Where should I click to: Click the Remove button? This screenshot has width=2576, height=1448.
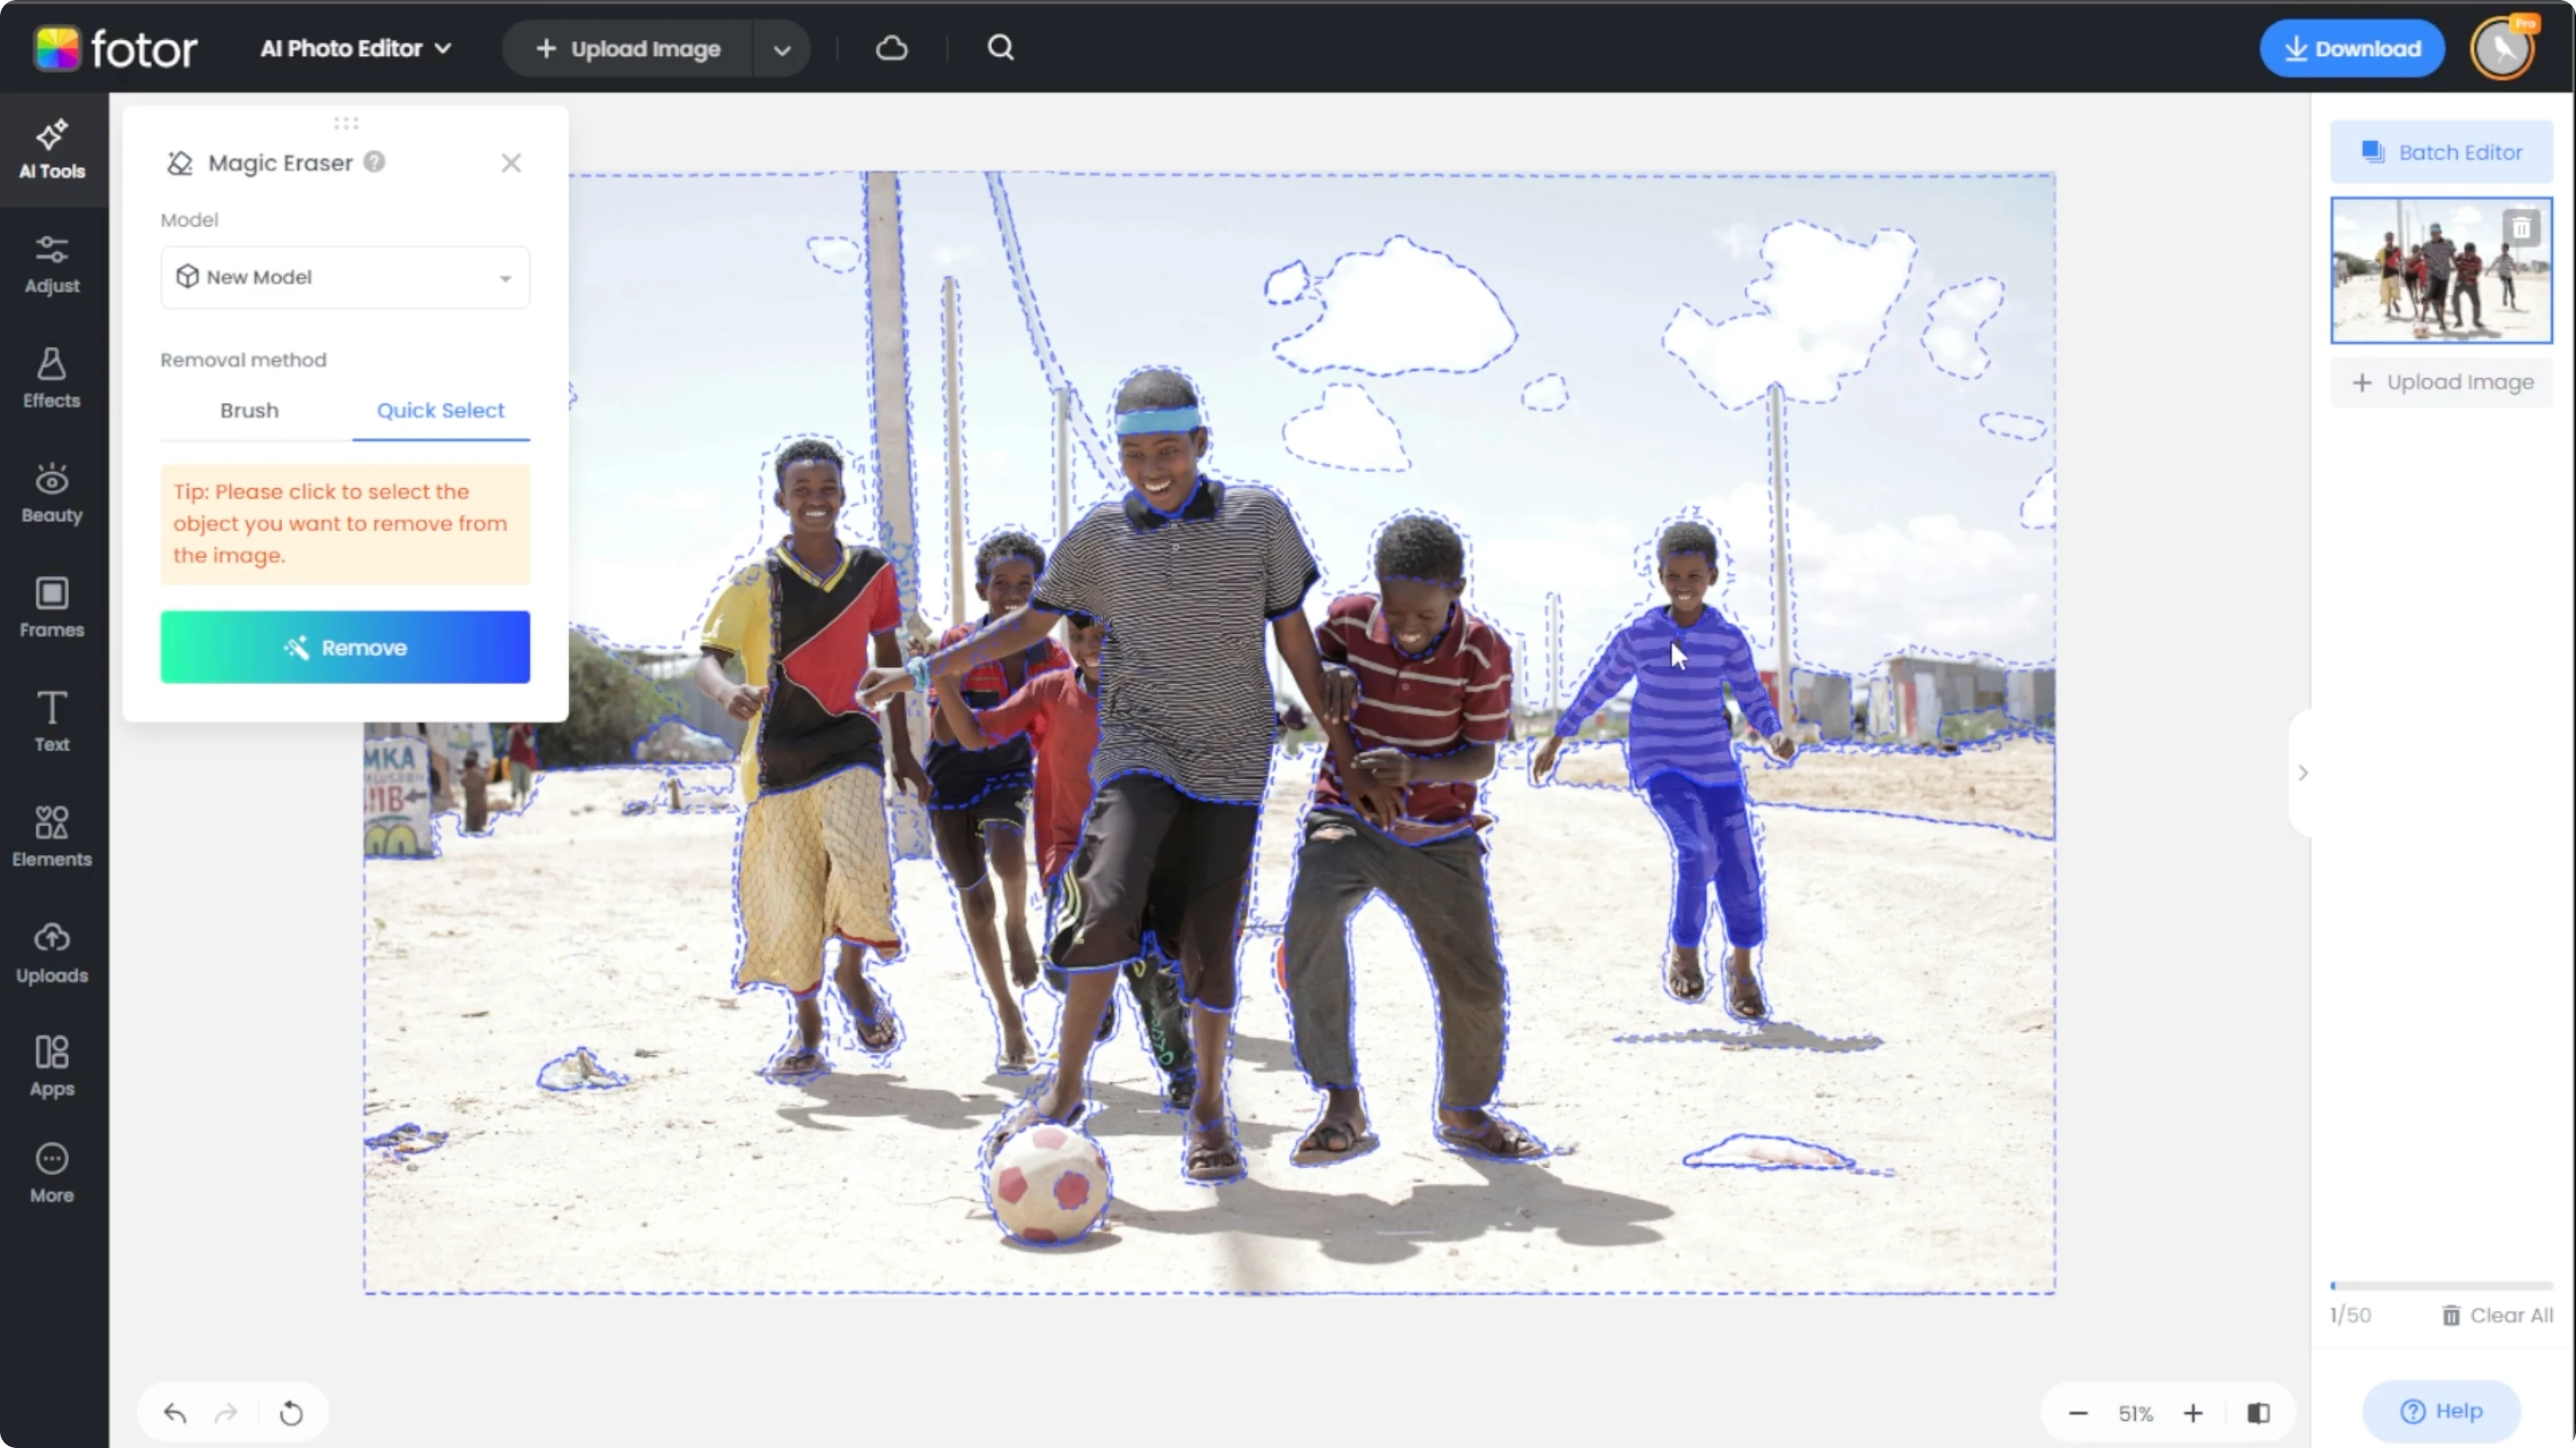[x=345, y=648]
